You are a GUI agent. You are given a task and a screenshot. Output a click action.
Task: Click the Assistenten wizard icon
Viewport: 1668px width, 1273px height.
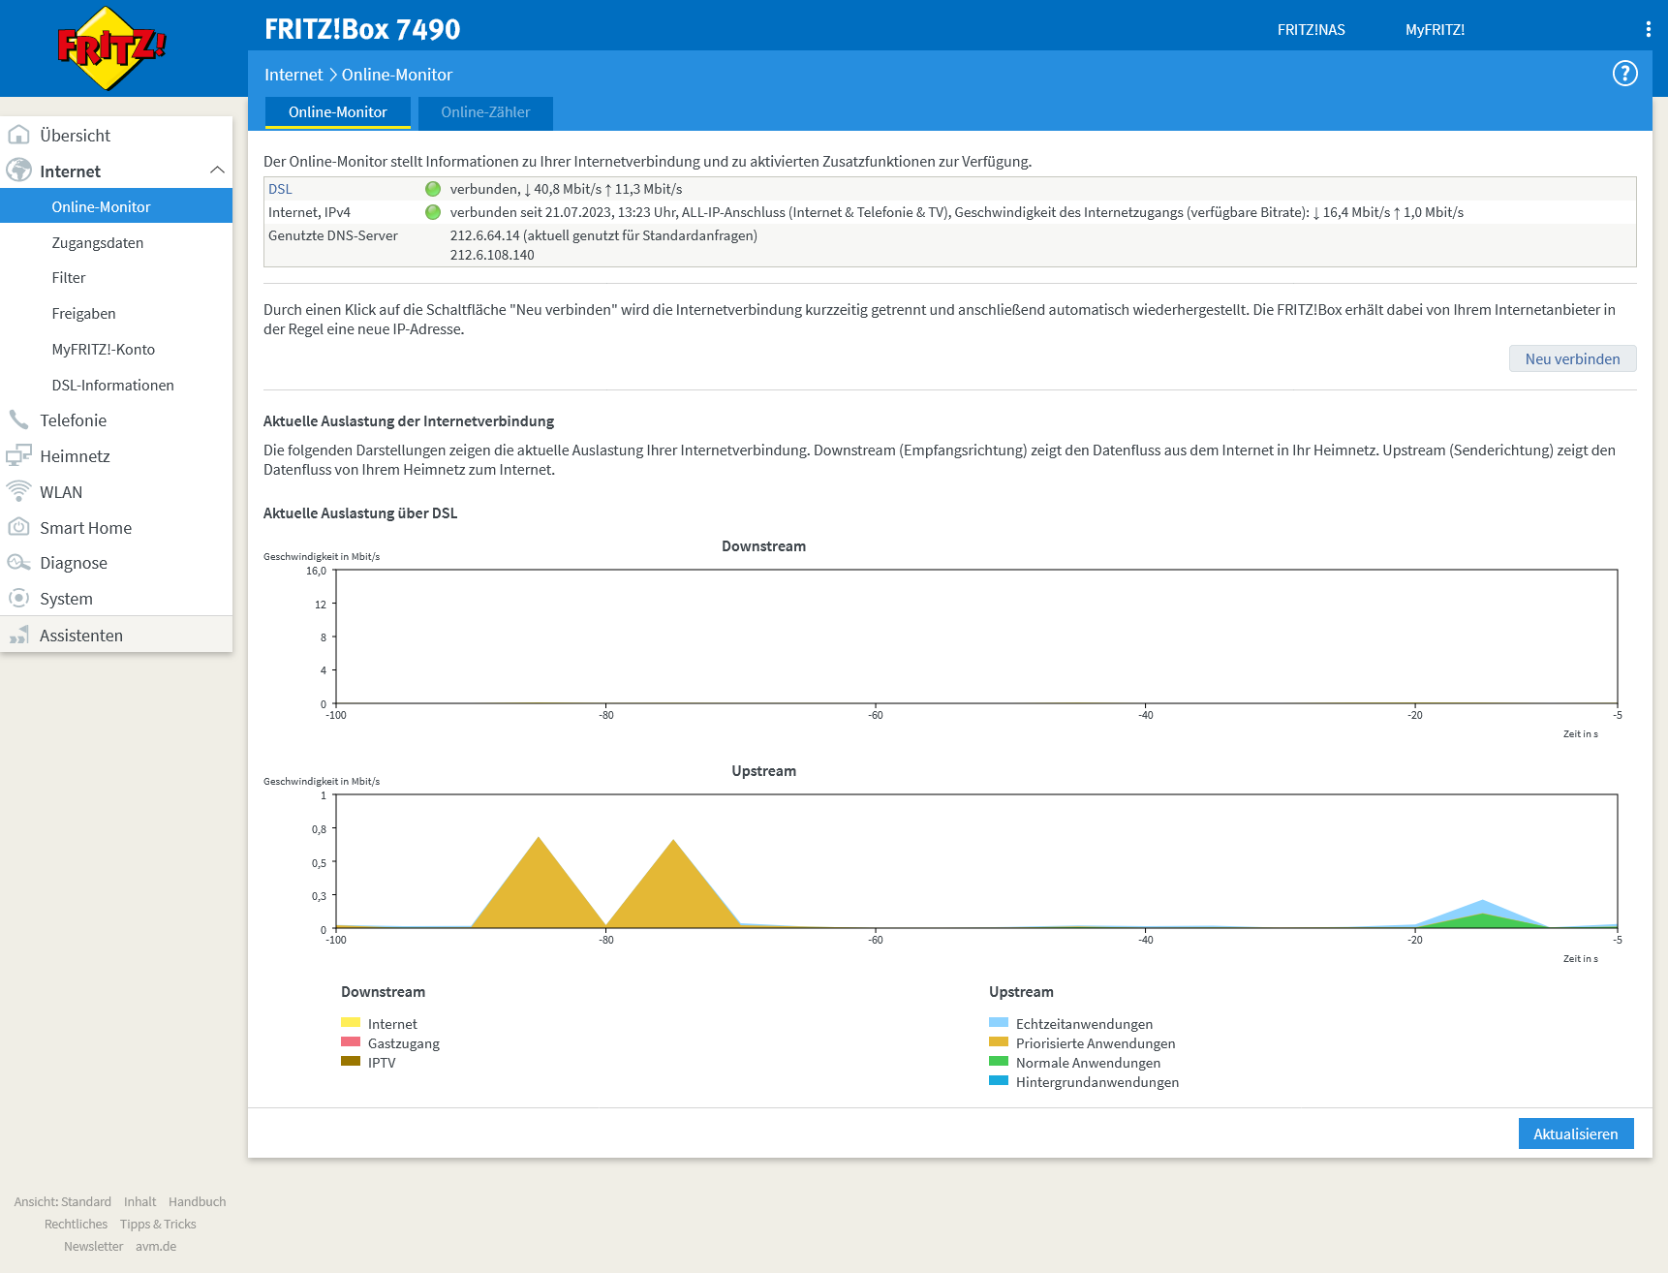click(x=18, y=635)
